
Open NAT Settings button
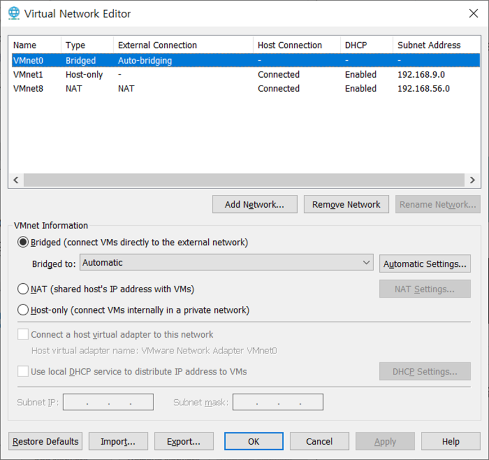click(x=425, y=289)
